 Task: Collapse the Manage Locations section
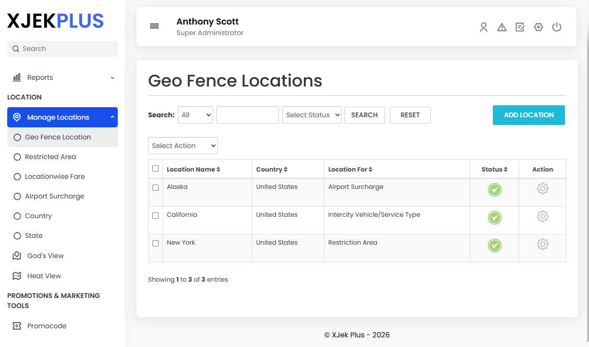pyautogui.click(x=62, y=117)
